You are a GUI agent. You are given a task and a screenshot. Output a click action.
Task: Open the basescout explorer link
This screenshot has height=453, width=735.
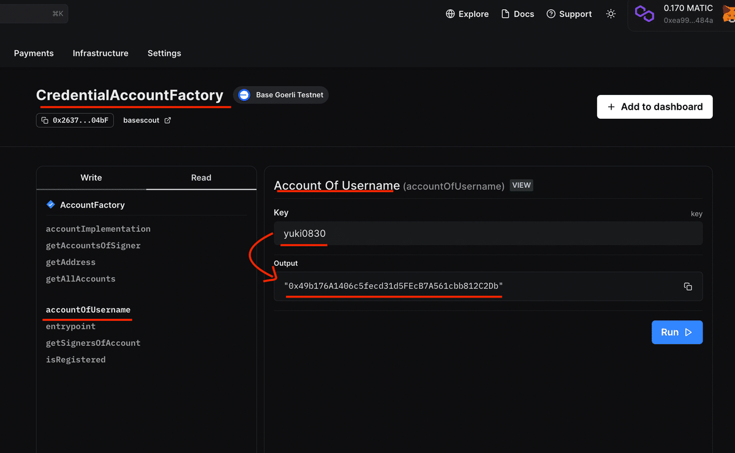tap(147, 121)
